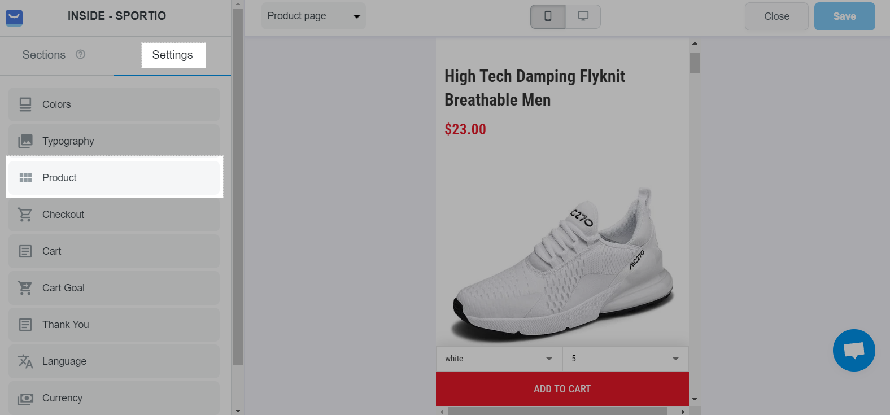The image size is (890, 415).
Task: Open Cart settings
Action: (114, 251)
